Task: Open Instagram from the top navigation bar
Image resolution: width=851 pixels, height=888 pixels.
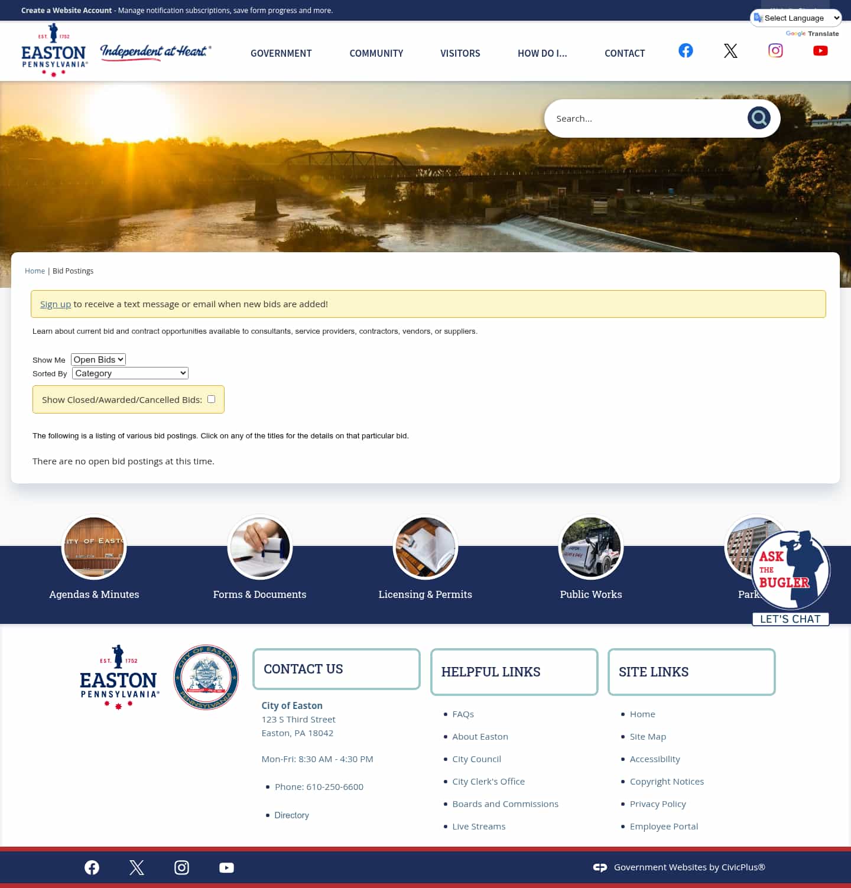Action: 775,51
